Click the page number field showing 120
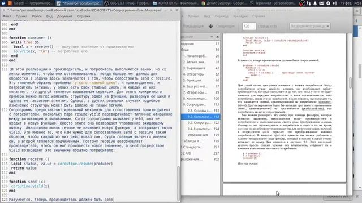The width and height of the screenshot is (362, 203). point(249,27)
